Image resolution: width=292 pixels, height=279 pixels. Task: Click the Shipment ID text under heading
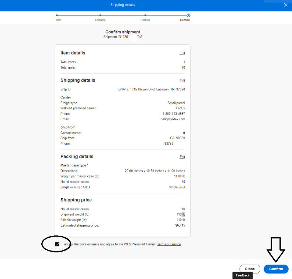click(x=123, y=37)
